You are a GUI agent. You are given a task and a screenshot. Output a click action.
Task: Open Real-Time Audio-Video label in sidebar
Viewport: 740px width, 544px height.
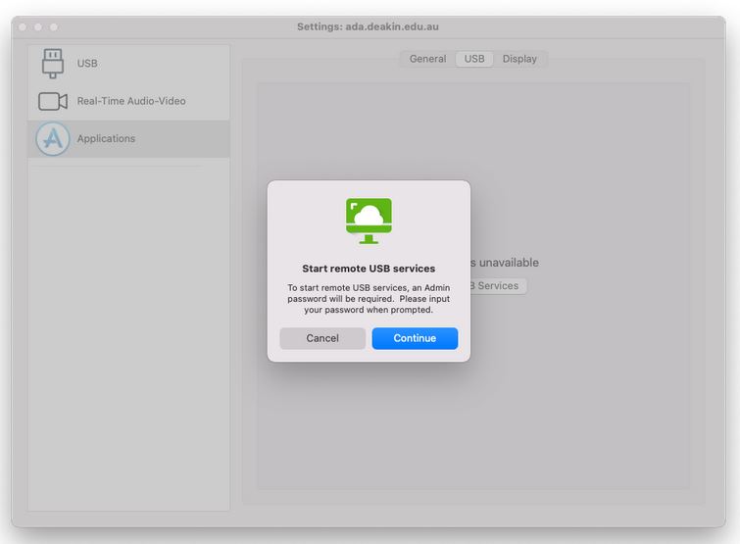click(x=131, y=101)
